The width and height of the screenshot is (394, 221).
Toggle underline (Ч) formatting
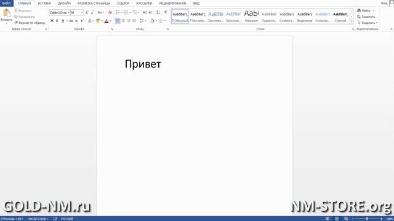pyautogui.click(x=63, y=21)
